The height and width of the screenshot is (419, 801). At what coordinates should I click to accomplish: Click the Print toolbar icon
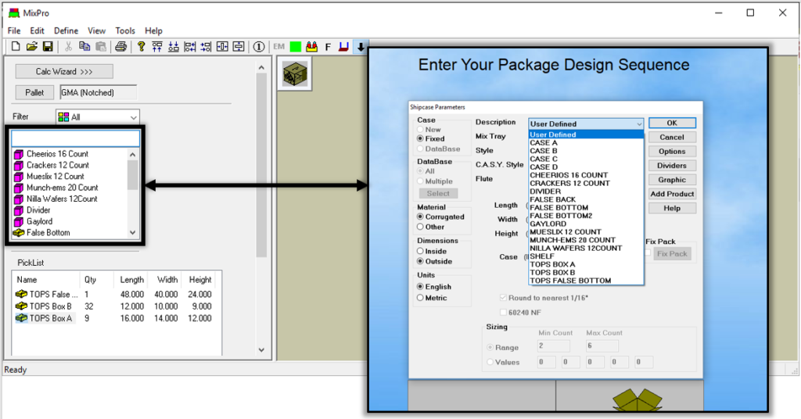click(x=121, y=47)
